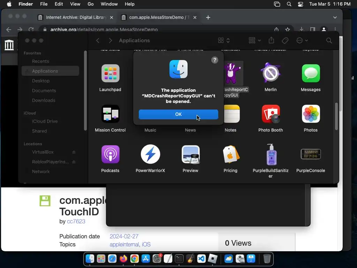Eject the RobloxPlayerIns volume
Screen dimensions: 357x268
click(x=74, y=162)
